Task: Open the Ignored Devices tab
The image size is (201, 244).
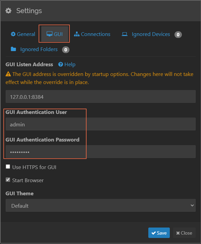Action: click(x=152, y=34)
